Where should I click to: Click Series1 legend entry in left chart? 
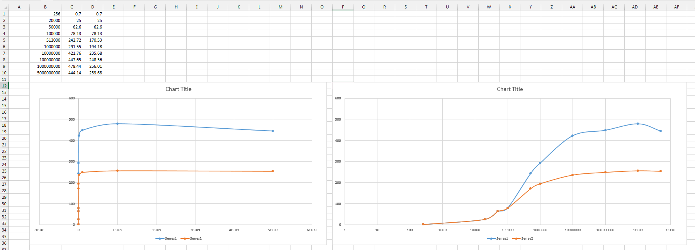coord(166,238)
